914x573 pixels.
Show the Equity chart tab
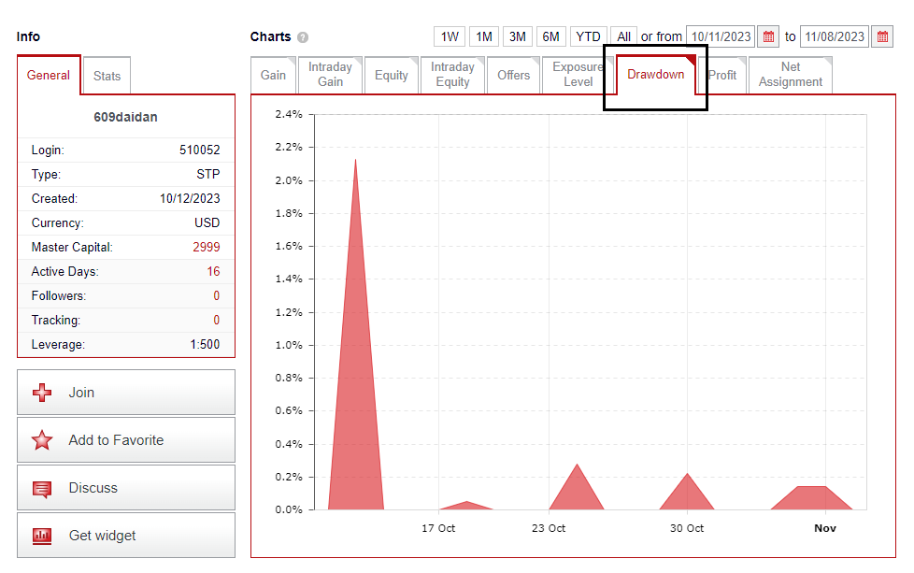391,75
